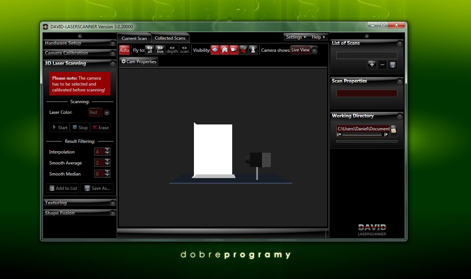Fly to the 'live' view

pos(160,50)
